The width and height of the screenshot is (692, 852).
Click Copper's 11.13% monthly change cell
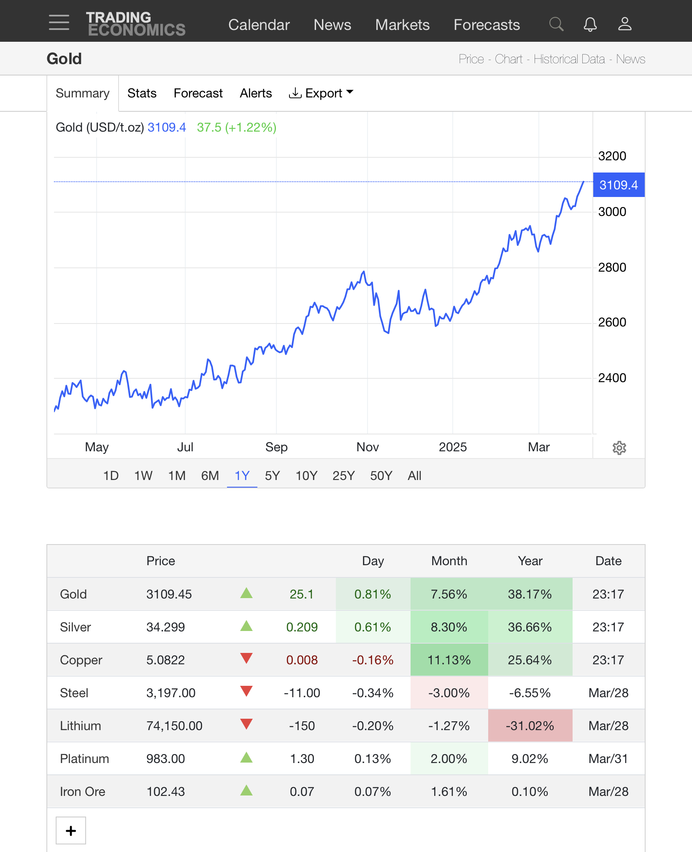point(449,660)
